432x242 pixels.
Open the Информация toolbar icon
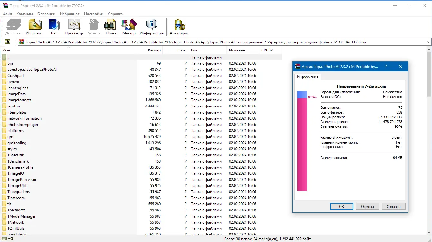coord(151,25)
